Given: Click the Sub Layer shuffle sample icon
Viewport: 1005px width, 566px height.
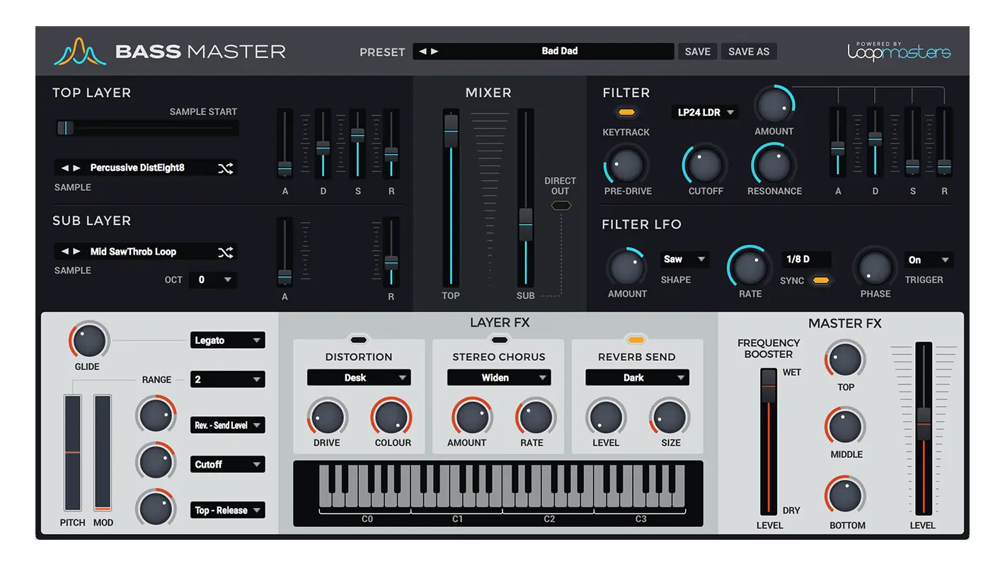Looking at the screenshot, I should pos(225,252).
